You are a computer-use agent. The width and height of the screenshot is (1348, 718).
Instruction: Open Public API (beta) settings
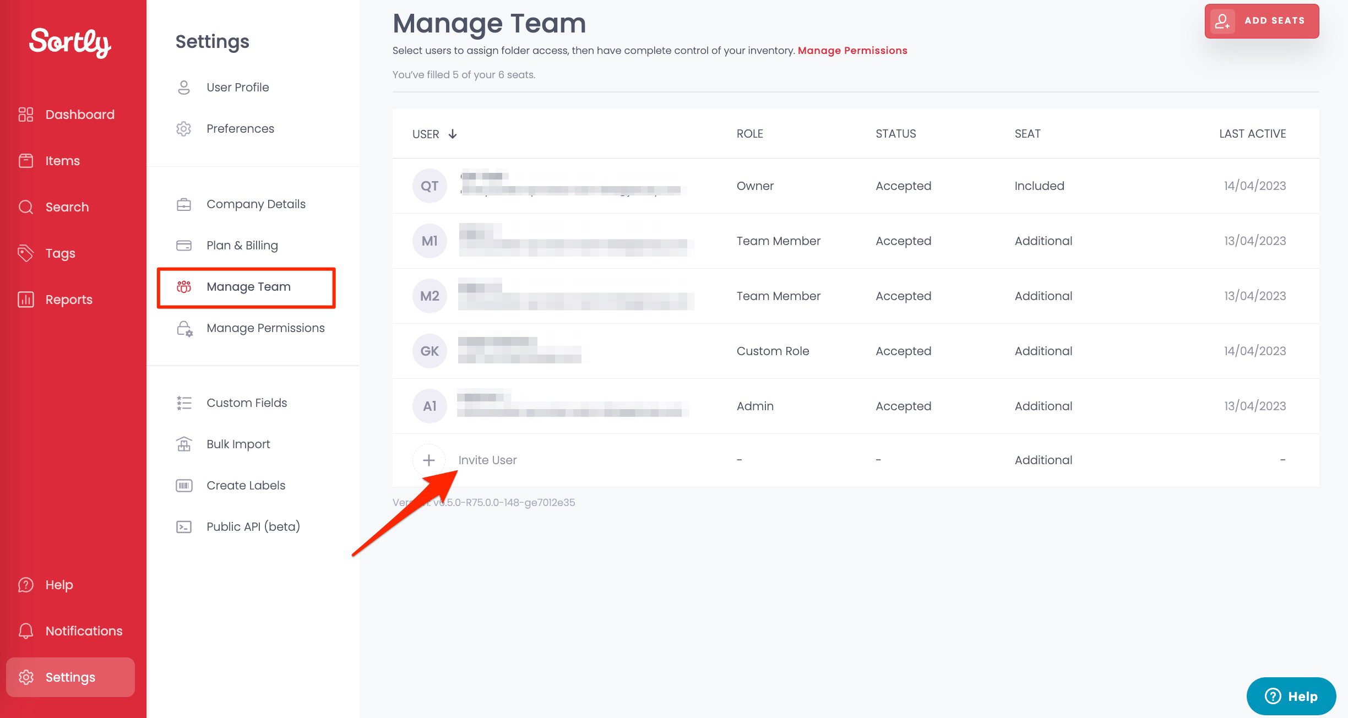click(253, 527)
